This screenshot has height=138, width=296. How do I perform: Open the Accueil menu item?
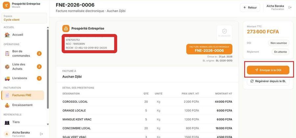click(23, 35)
